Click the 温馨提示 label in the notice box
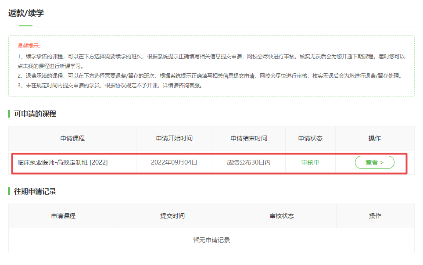The width and height of the screenshot is (423, 265). tap(29, 46)
